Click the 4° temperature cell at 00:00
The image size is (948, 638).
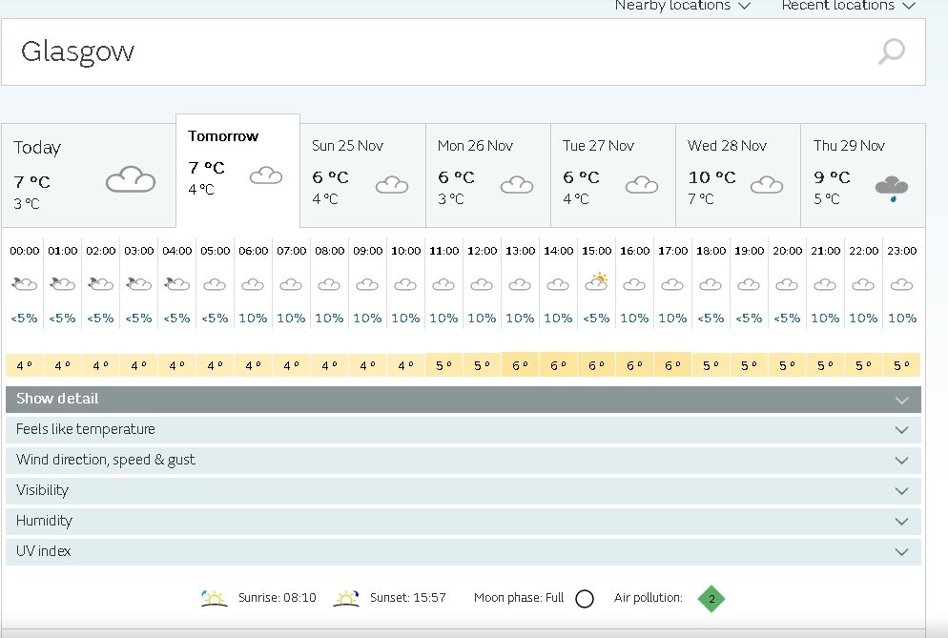point(25,364)
